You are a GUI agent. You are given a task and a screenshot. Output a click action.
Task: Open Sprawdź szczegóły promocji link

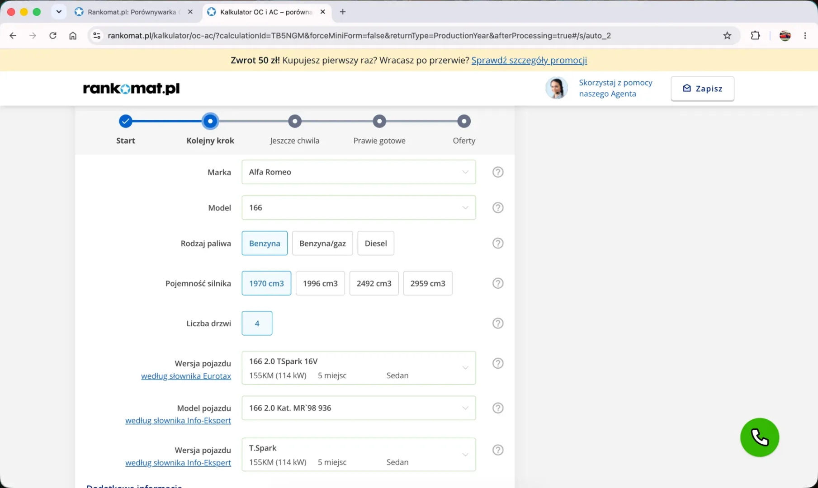click(x=529, y=60)
